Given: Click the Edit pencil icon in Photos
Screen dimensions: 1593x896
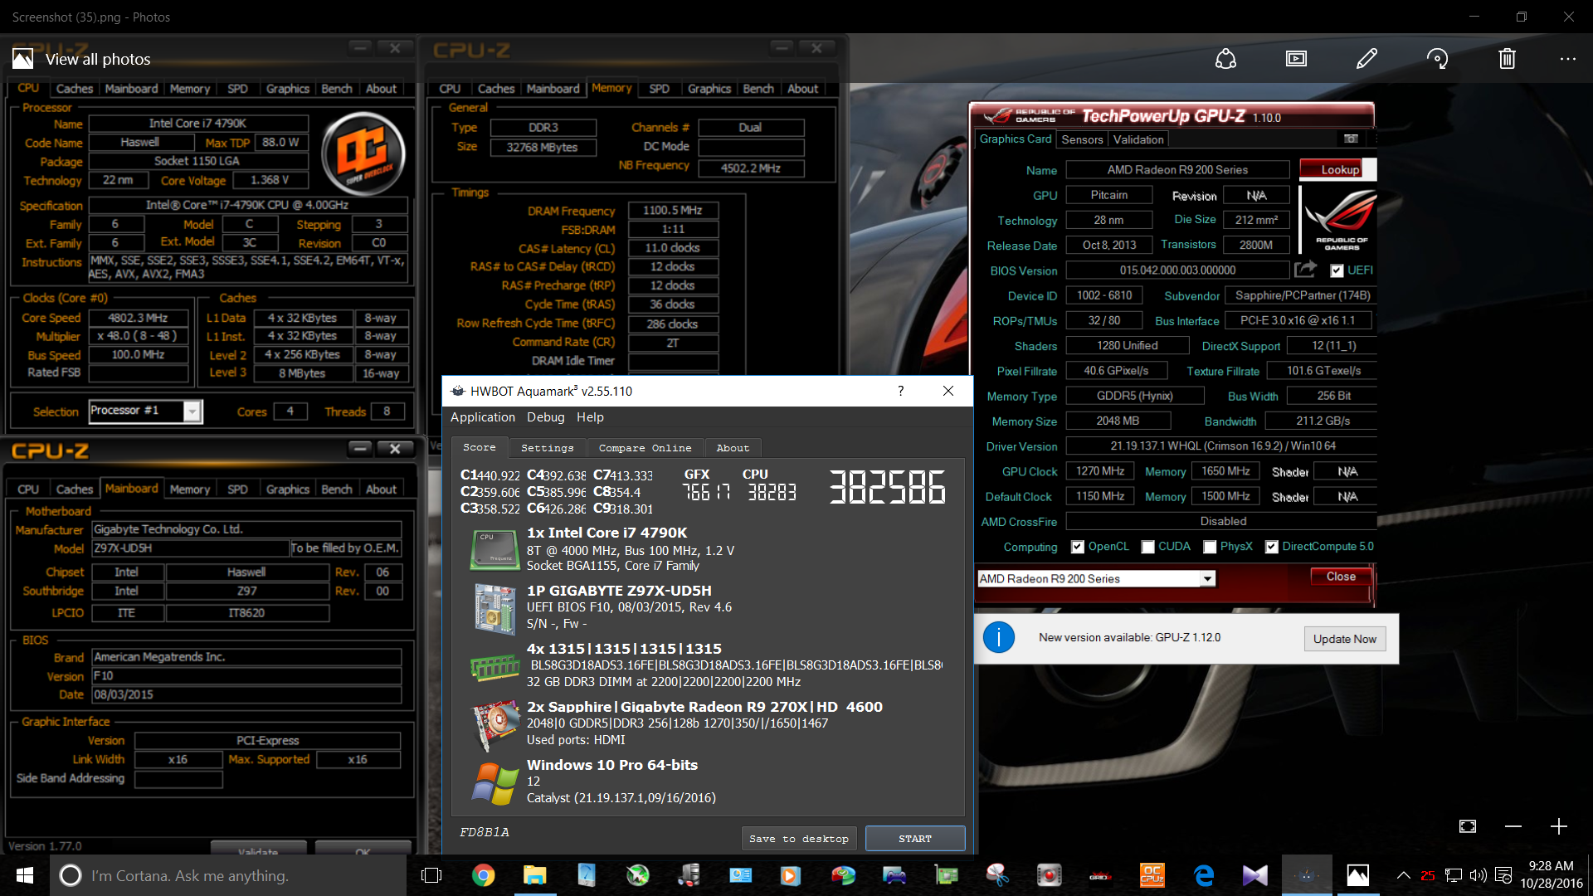Looking at the screenshot, I should click(1366, 59).
